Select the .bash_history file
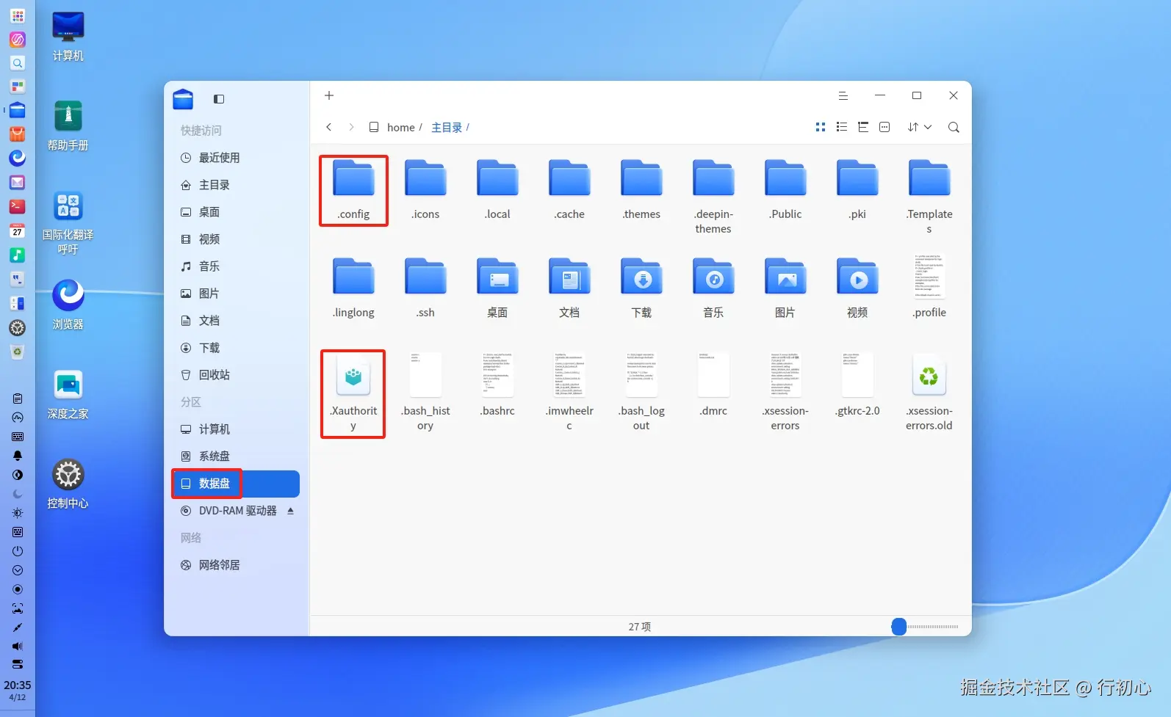 tap(425, 393)
